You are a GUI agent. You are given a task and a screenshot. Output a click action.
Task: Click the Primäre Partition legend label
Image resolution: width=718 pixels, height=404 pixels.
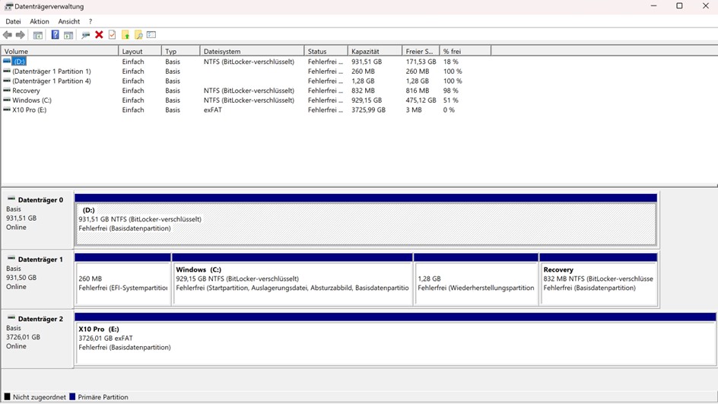pos(103,397)
